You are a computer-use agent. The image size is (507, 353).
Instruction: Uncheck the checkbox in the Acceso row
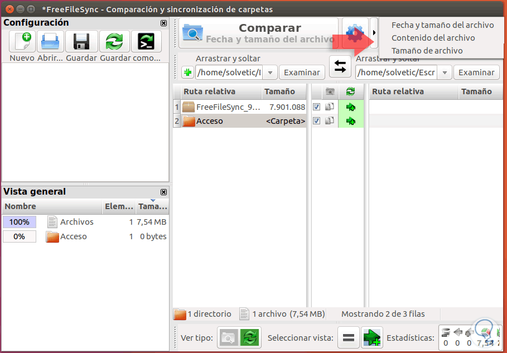point(317,121)
